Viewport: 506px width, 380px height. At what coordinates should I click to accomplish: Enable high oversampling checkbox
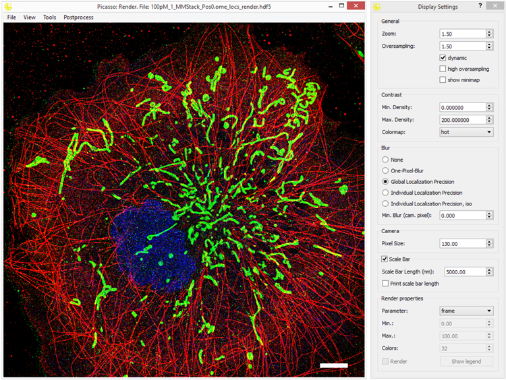[x=443, y=69]
